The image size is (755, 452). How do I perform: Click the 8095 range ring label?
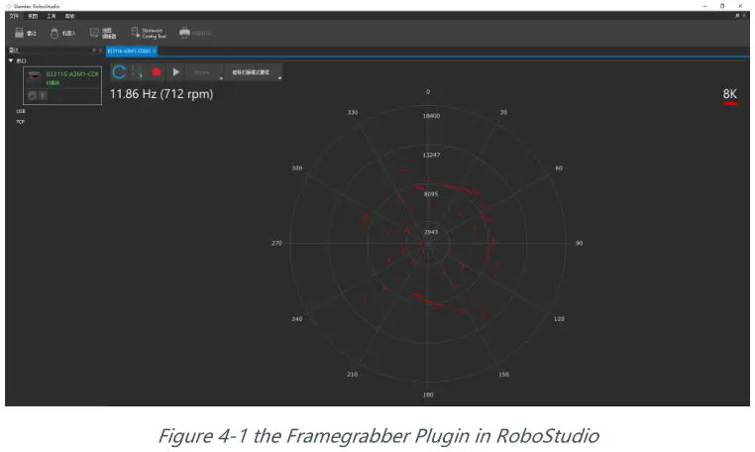(x=431, y=193)
